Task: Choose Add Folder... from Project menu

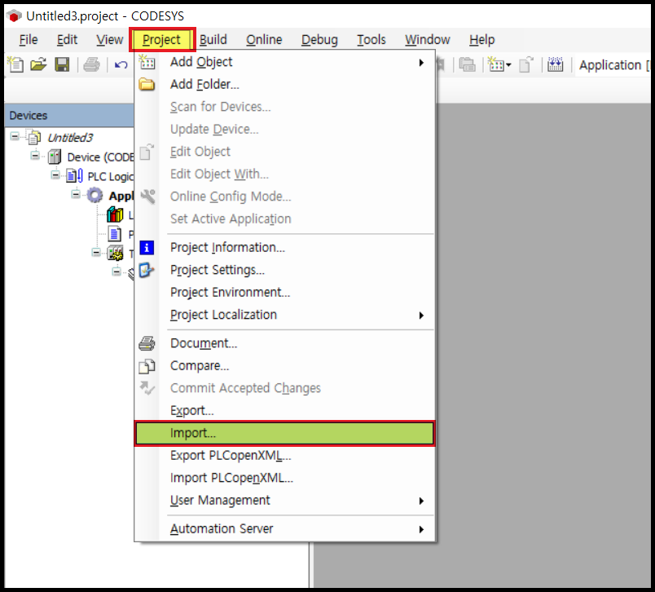Action: pyautogui.click(x=285, y=85)
